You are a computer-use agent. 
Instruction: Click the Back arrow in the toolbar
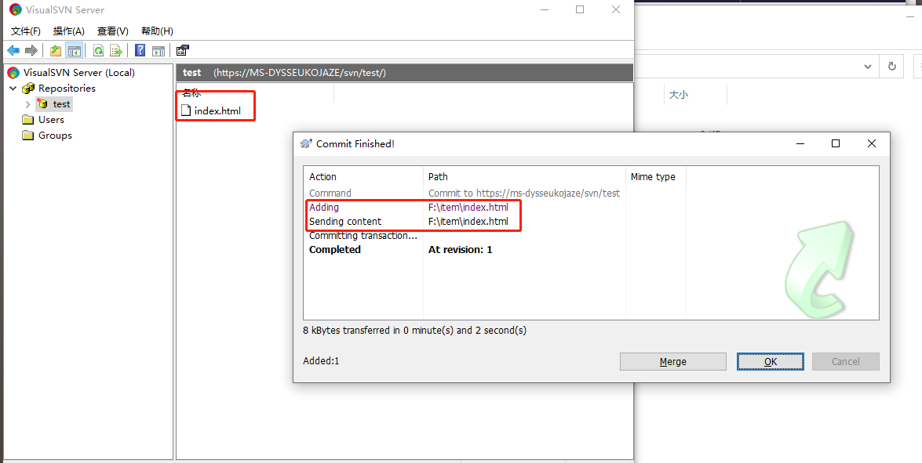pos(13,51)
